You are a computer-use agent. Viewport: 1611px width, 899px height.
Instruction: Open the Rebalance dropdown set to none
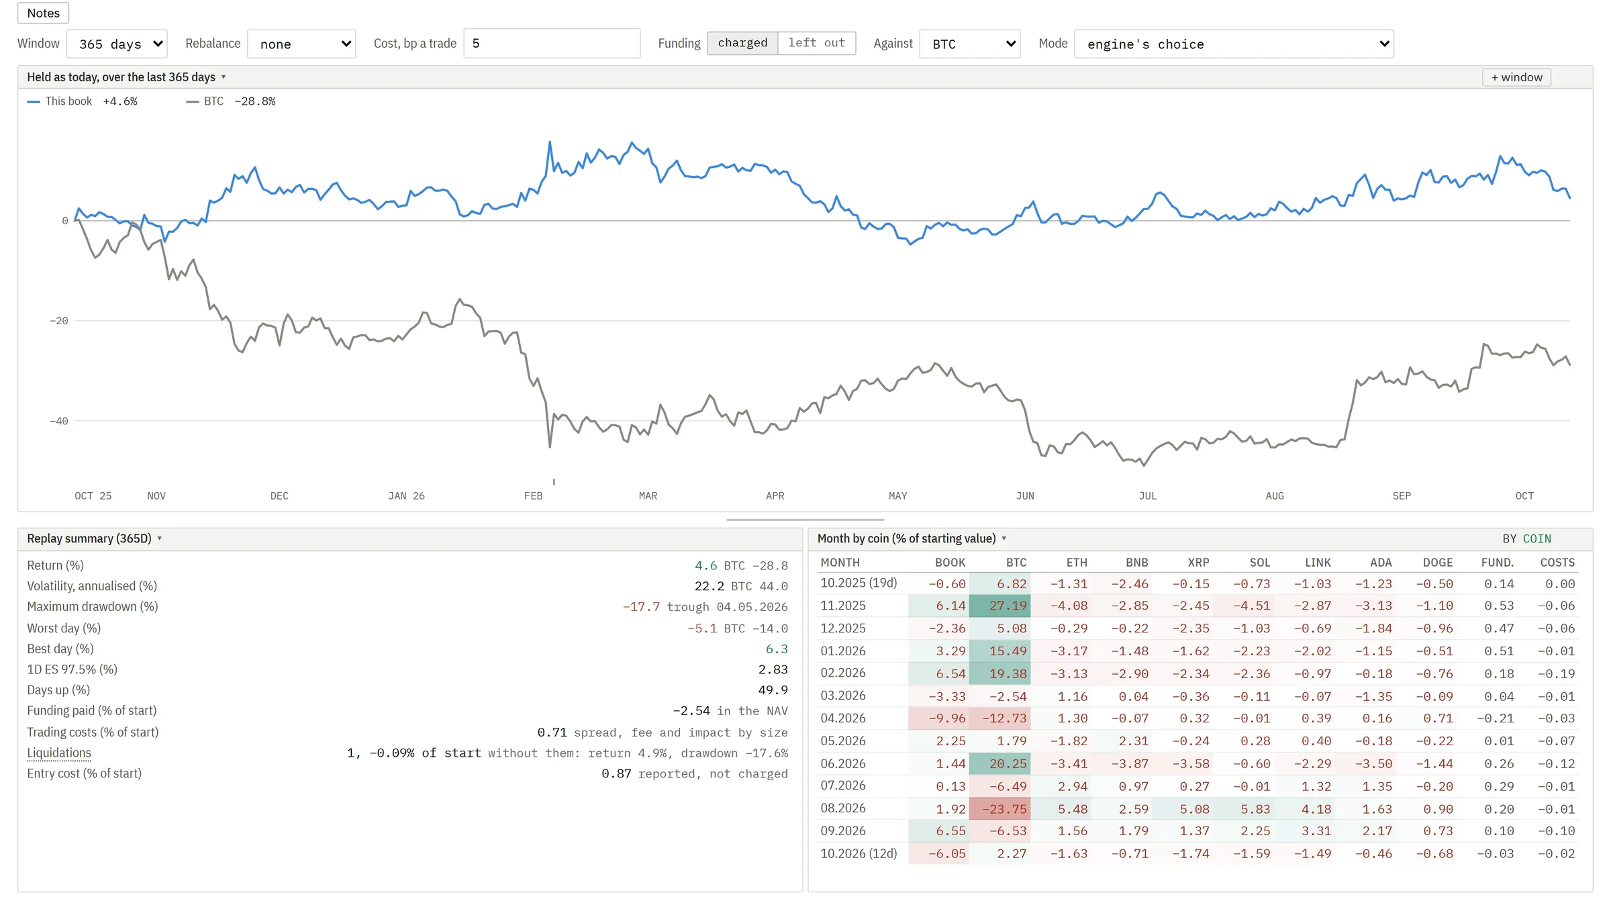pos(301,44)
